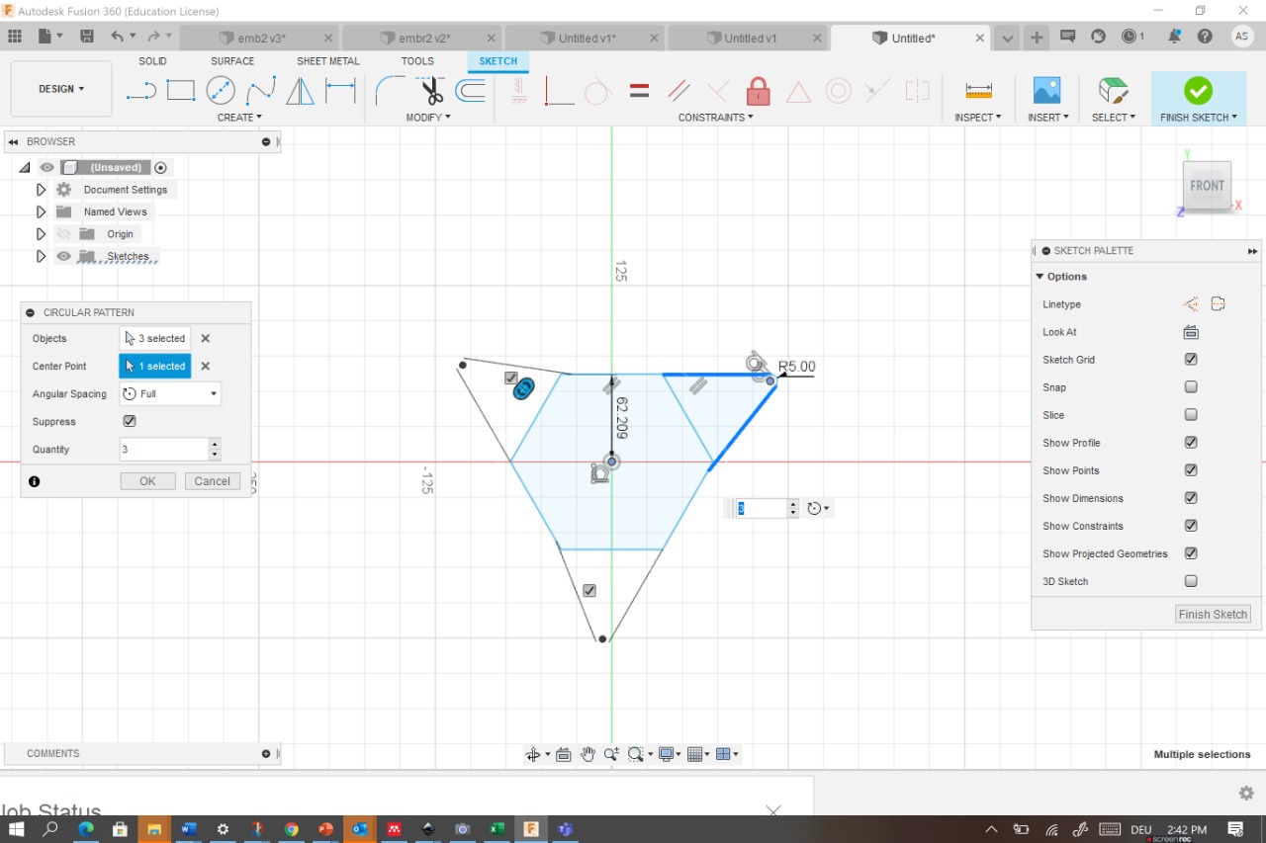Switch to the SHEET METAL tab
The image size is (1266, 843).
point(328,61)
